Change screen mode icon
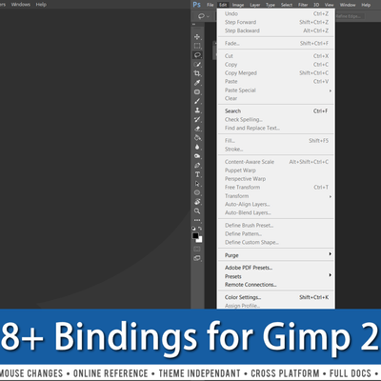The width and height of the screenshot is (381, 381). point(197,258)
